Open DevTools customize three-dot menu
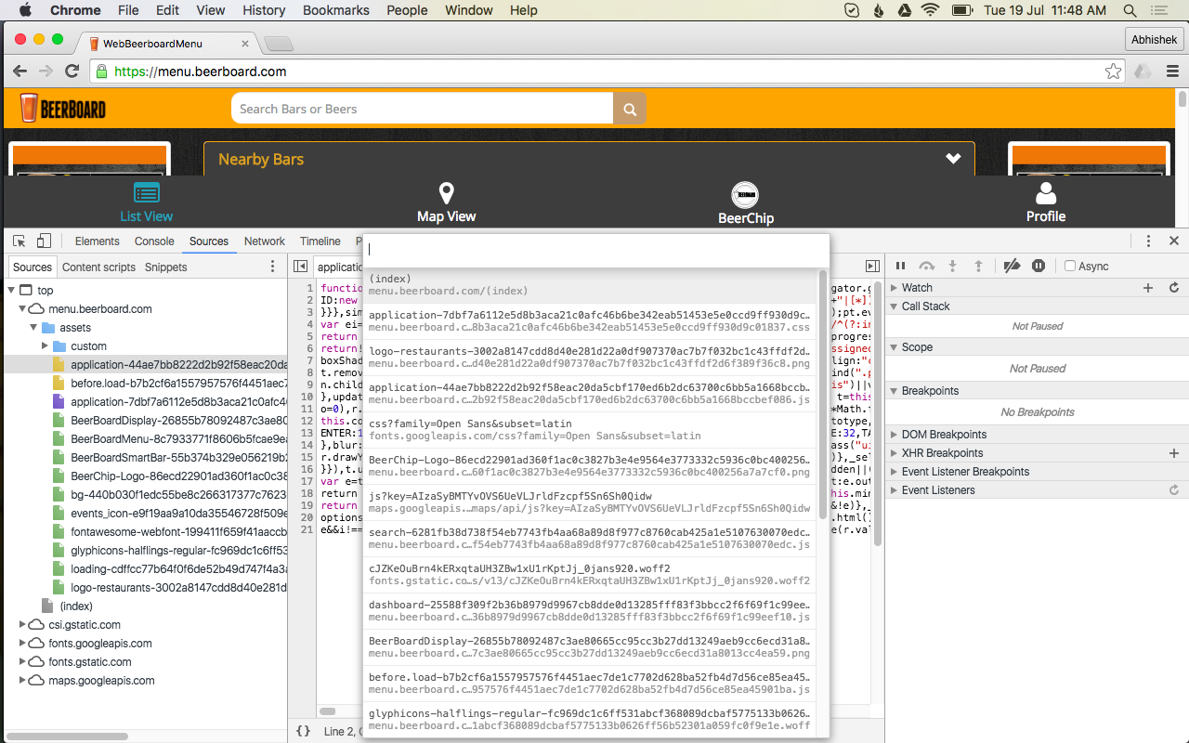 click(x=1148, y=241)
